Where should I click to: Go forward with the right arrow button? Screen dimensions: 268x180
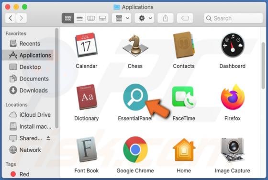22,18
